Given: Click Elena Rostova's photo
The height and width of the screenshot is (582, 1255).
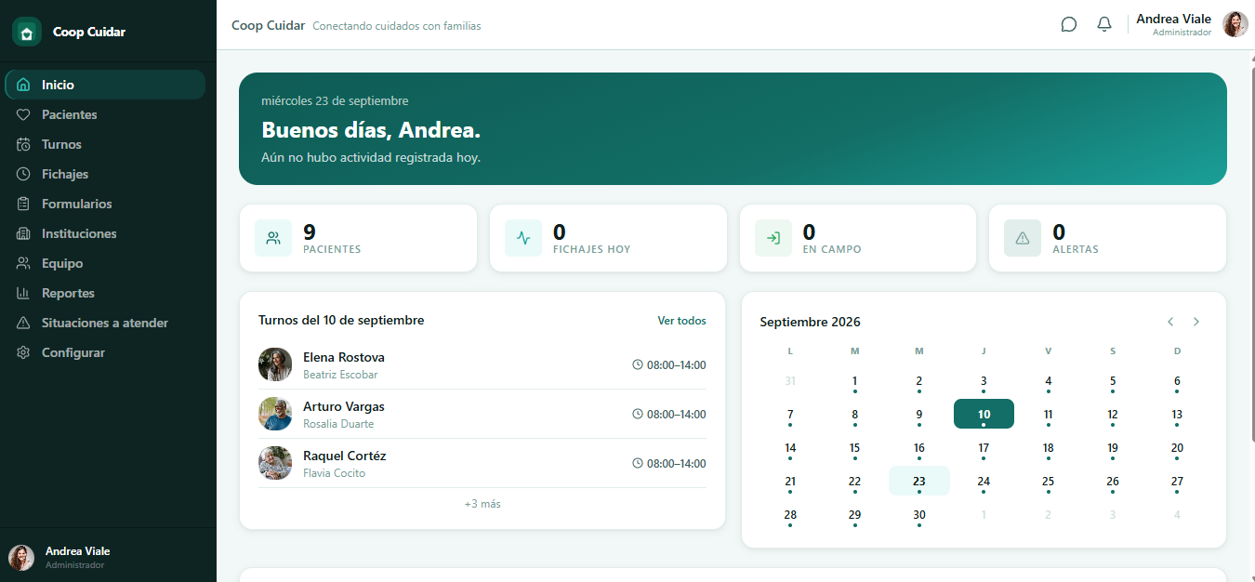Looking at the screenshot, I should pos(275,364).
